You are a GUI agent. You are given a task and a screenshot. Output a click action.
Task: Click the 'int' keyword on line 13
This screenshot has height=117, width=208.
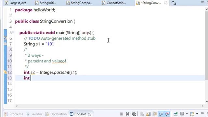pos(27,78)
